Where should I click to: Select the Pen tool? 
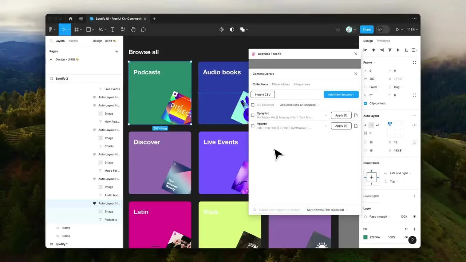[101, 29]
